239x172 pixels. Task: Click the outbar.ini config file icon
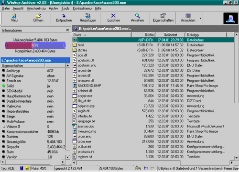click(x=75, y=147)
